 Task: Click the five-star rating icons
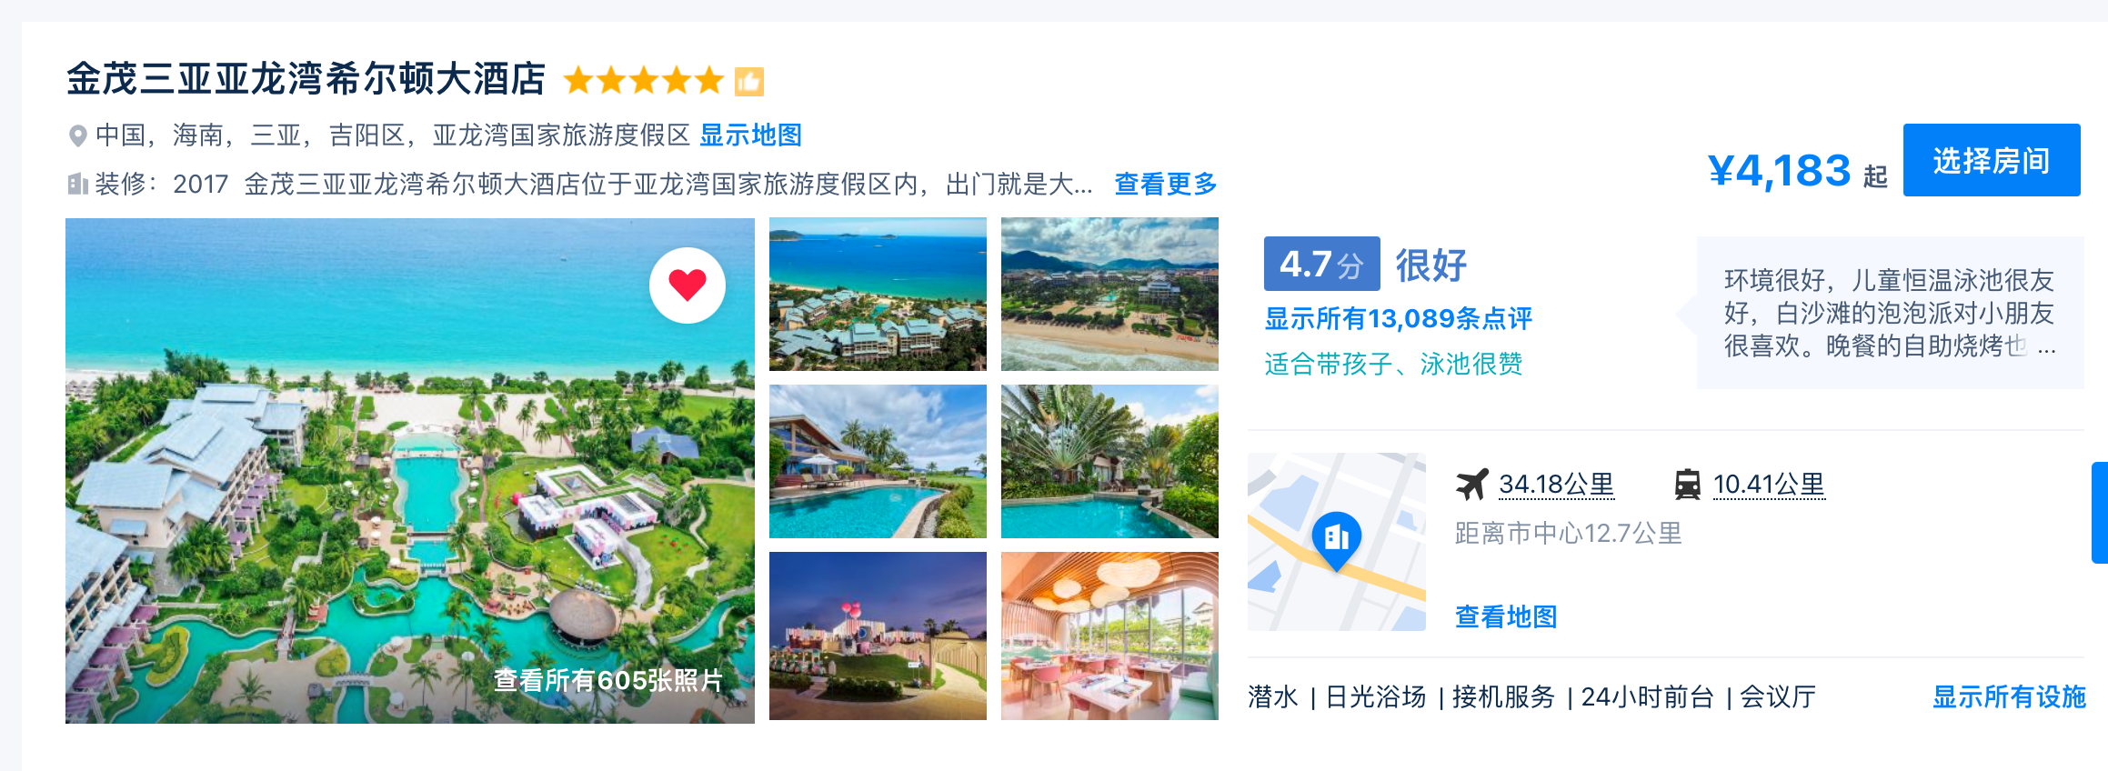click(x=644, y=81)
